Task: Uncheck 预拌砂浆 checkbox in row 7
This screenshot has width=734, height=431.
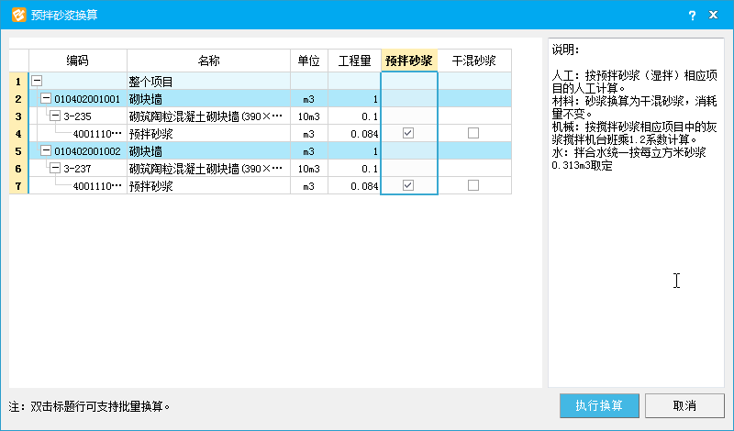Action: (409, 186)
